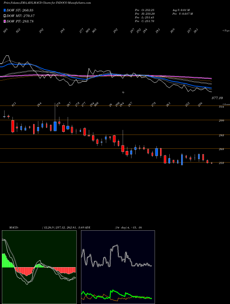Click the 'Pre O: 252.25' value
This screenshot has height=304, width=230.
(144, 10)
